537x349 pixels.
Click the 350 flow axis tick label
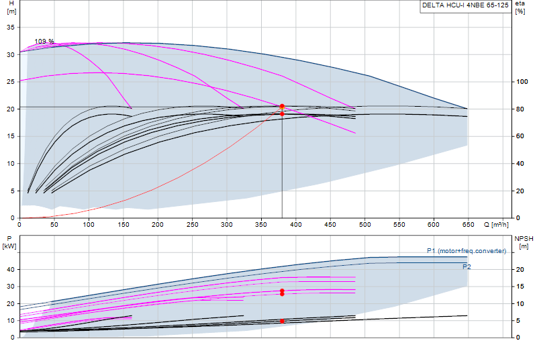261,225
